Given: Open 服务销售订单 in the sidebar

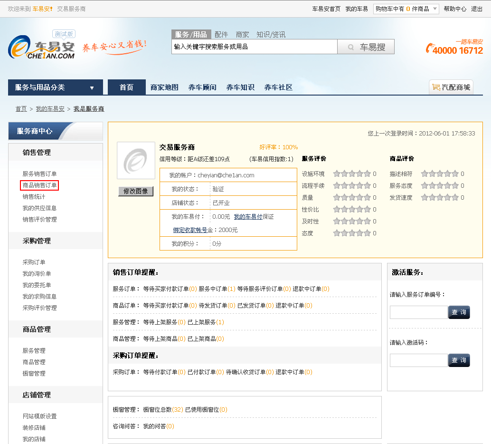Looking at the screenshot, I should coord(40,174).
